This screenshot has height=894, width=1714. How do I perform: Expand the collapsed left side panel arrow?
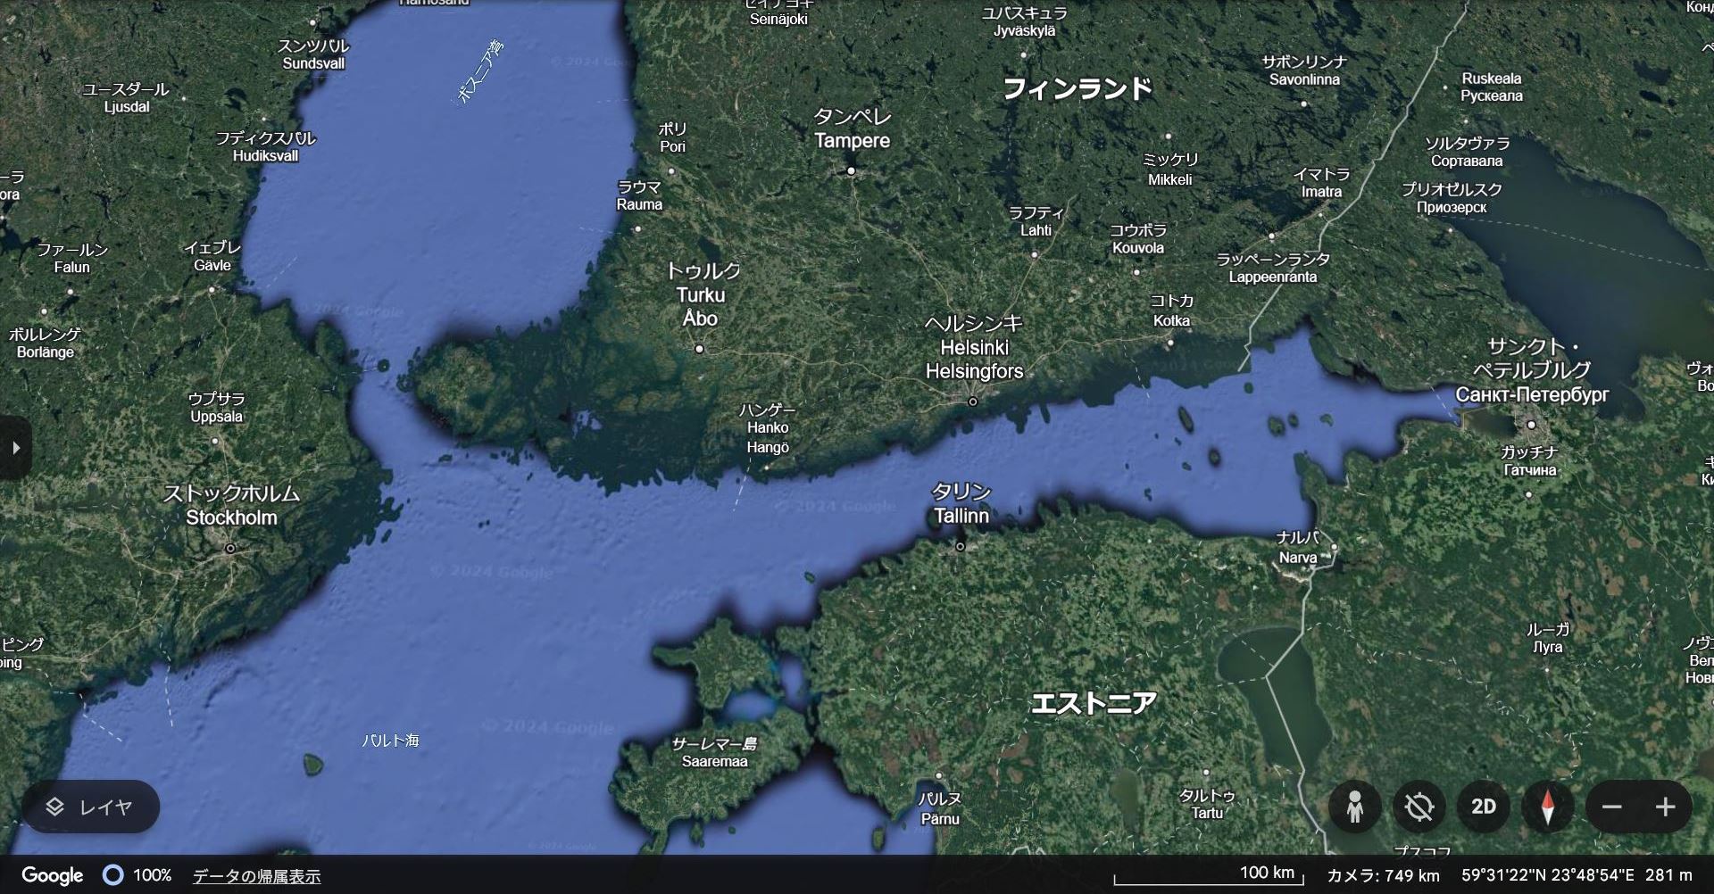pos(15,448)
